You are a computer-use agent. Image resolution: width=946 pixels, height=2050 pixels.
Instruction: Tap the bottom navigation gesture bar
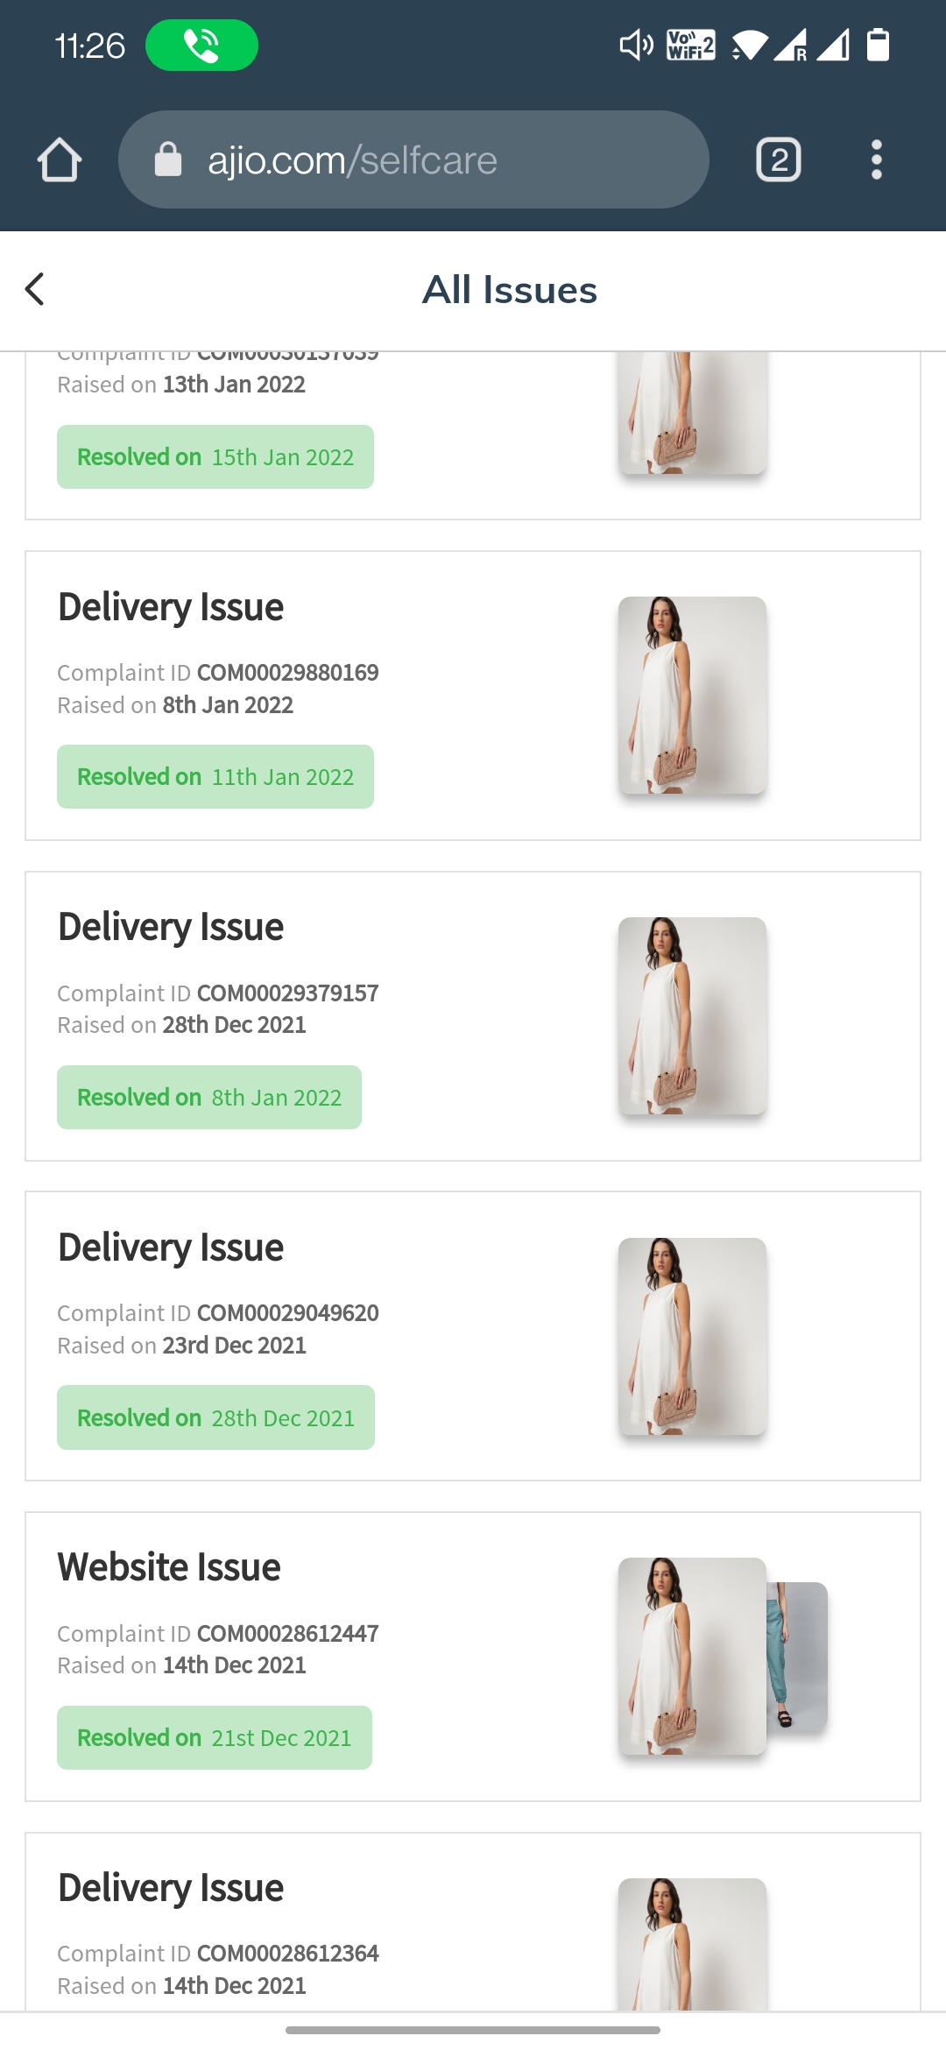coord(473,2030)
